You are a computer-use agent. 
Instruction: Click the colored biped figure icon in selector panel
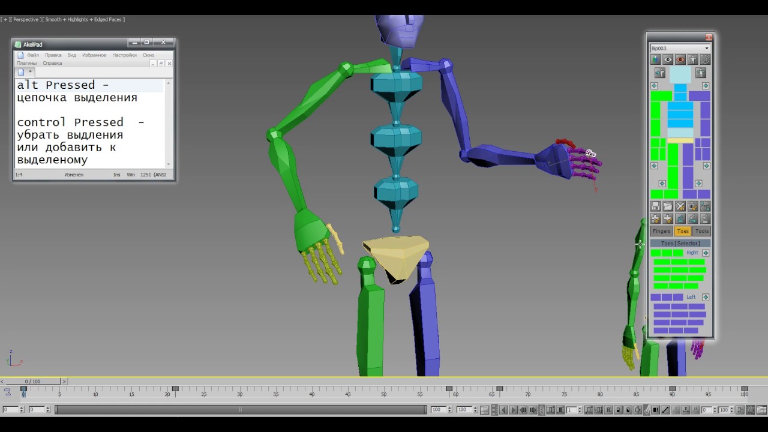[x=656, y=59]
